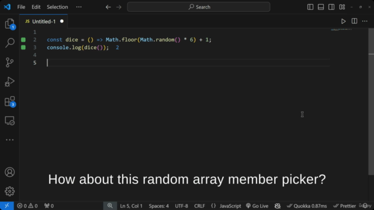Close Untitled-1 via the unsaved dot
The height and width of the screenshot is (210, 374).
(x=62, y=21)
